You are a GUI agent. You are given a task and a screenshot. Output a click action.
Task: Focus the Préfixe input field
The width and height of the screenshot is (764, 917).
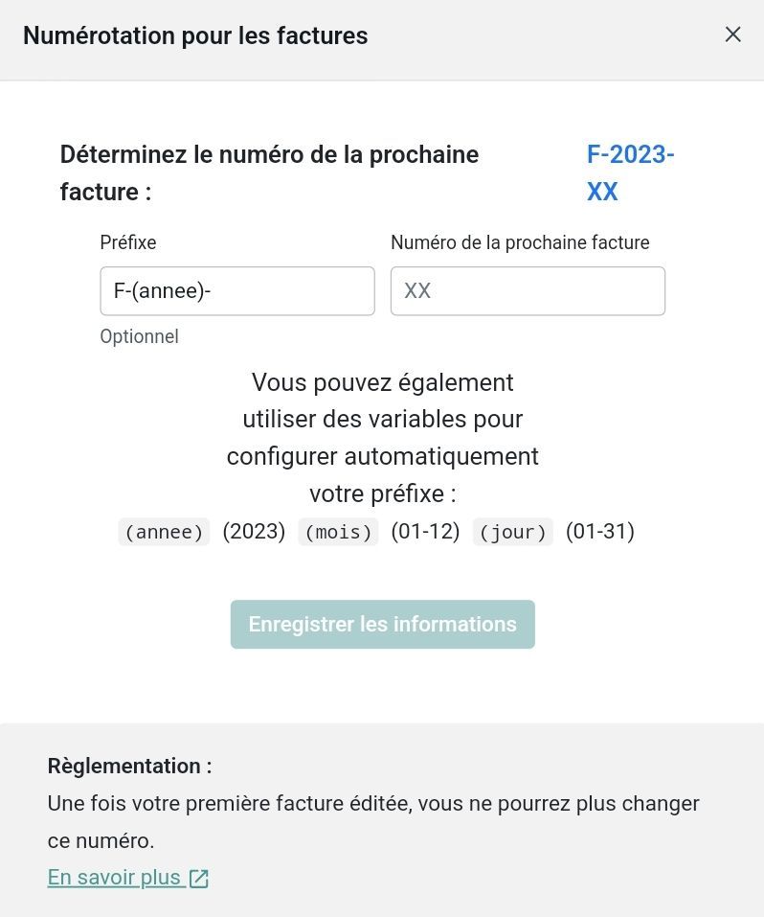click(x=236, y=291)
